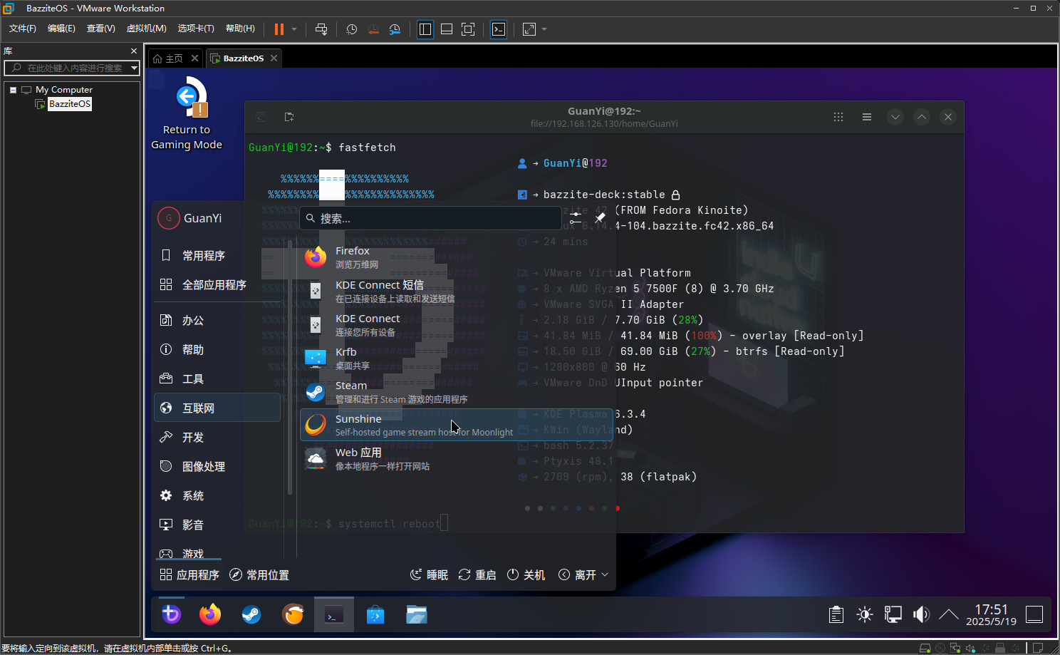Enter VMware full screen mode
Image resolution: width=1060 pixels, height=655 pixels.
point(468,29)
